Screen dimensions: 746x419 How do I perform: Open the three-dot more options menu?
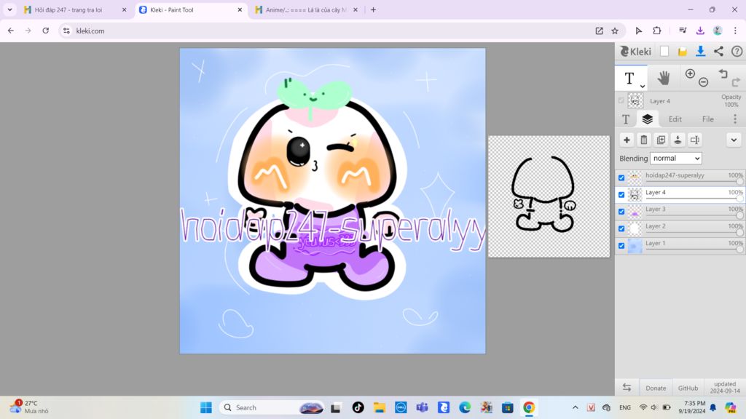pos(734,119)
